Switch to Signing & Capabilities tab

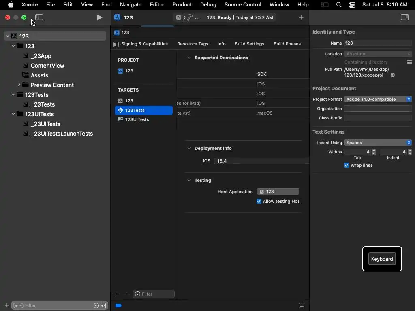point(145,44)
